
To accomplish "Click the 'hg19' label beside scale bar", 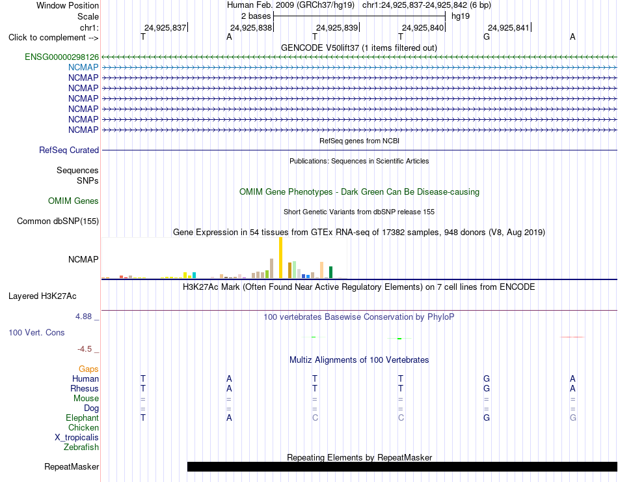I will pos(461,16).
